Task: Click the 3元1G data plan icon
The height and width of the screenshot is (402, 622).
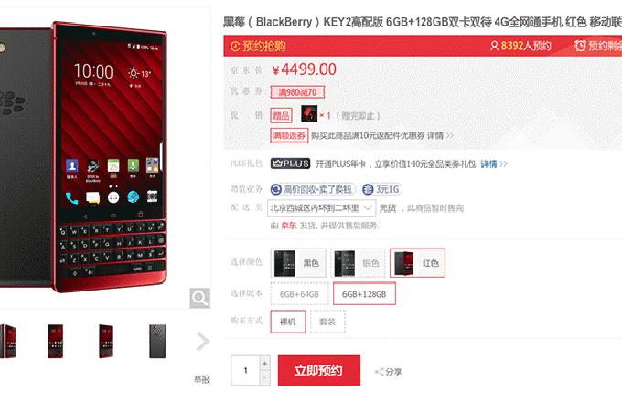Action: [368, 189]
